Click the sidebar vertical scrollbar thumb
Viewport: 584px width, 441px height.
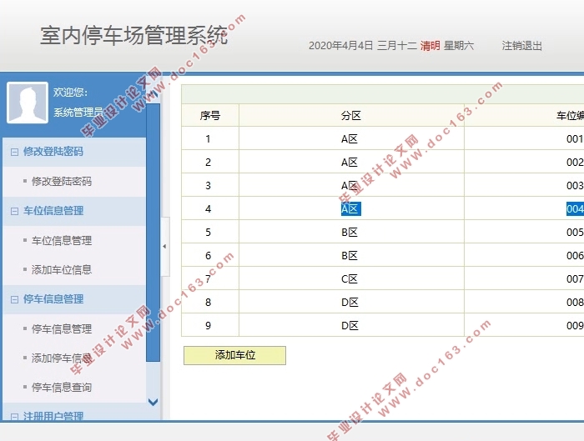click(153, 233)
